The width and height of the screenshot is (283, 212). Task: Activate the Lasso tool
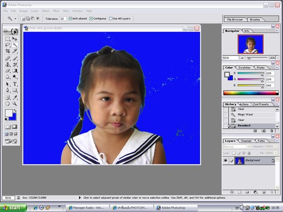[7, 45]
